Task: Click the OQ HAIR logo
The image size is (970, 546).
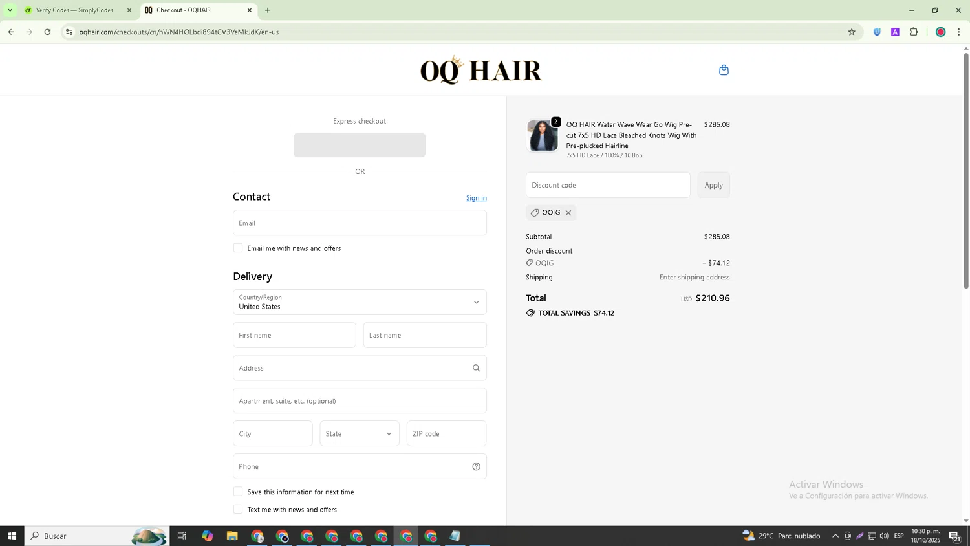Action: point(480,70)
